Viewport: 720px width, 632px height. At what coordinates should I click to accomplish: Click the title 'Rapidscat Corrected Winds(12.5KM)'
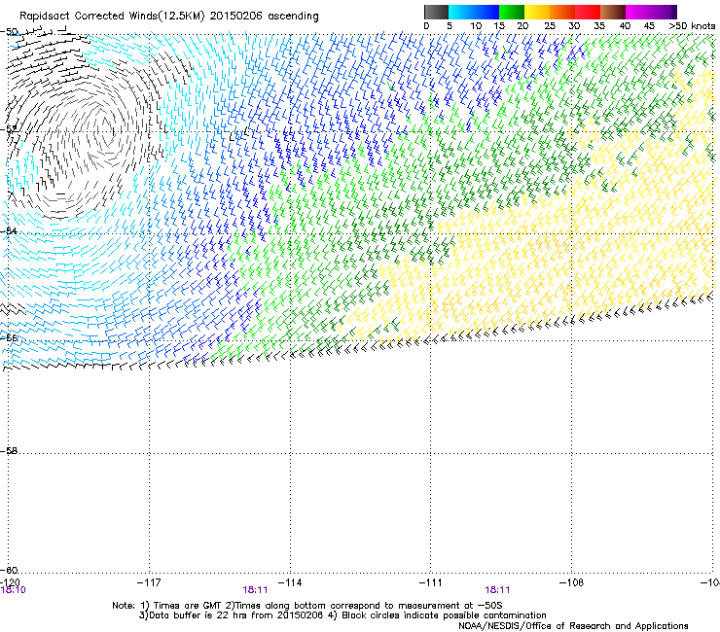click(x=112, y=17)
